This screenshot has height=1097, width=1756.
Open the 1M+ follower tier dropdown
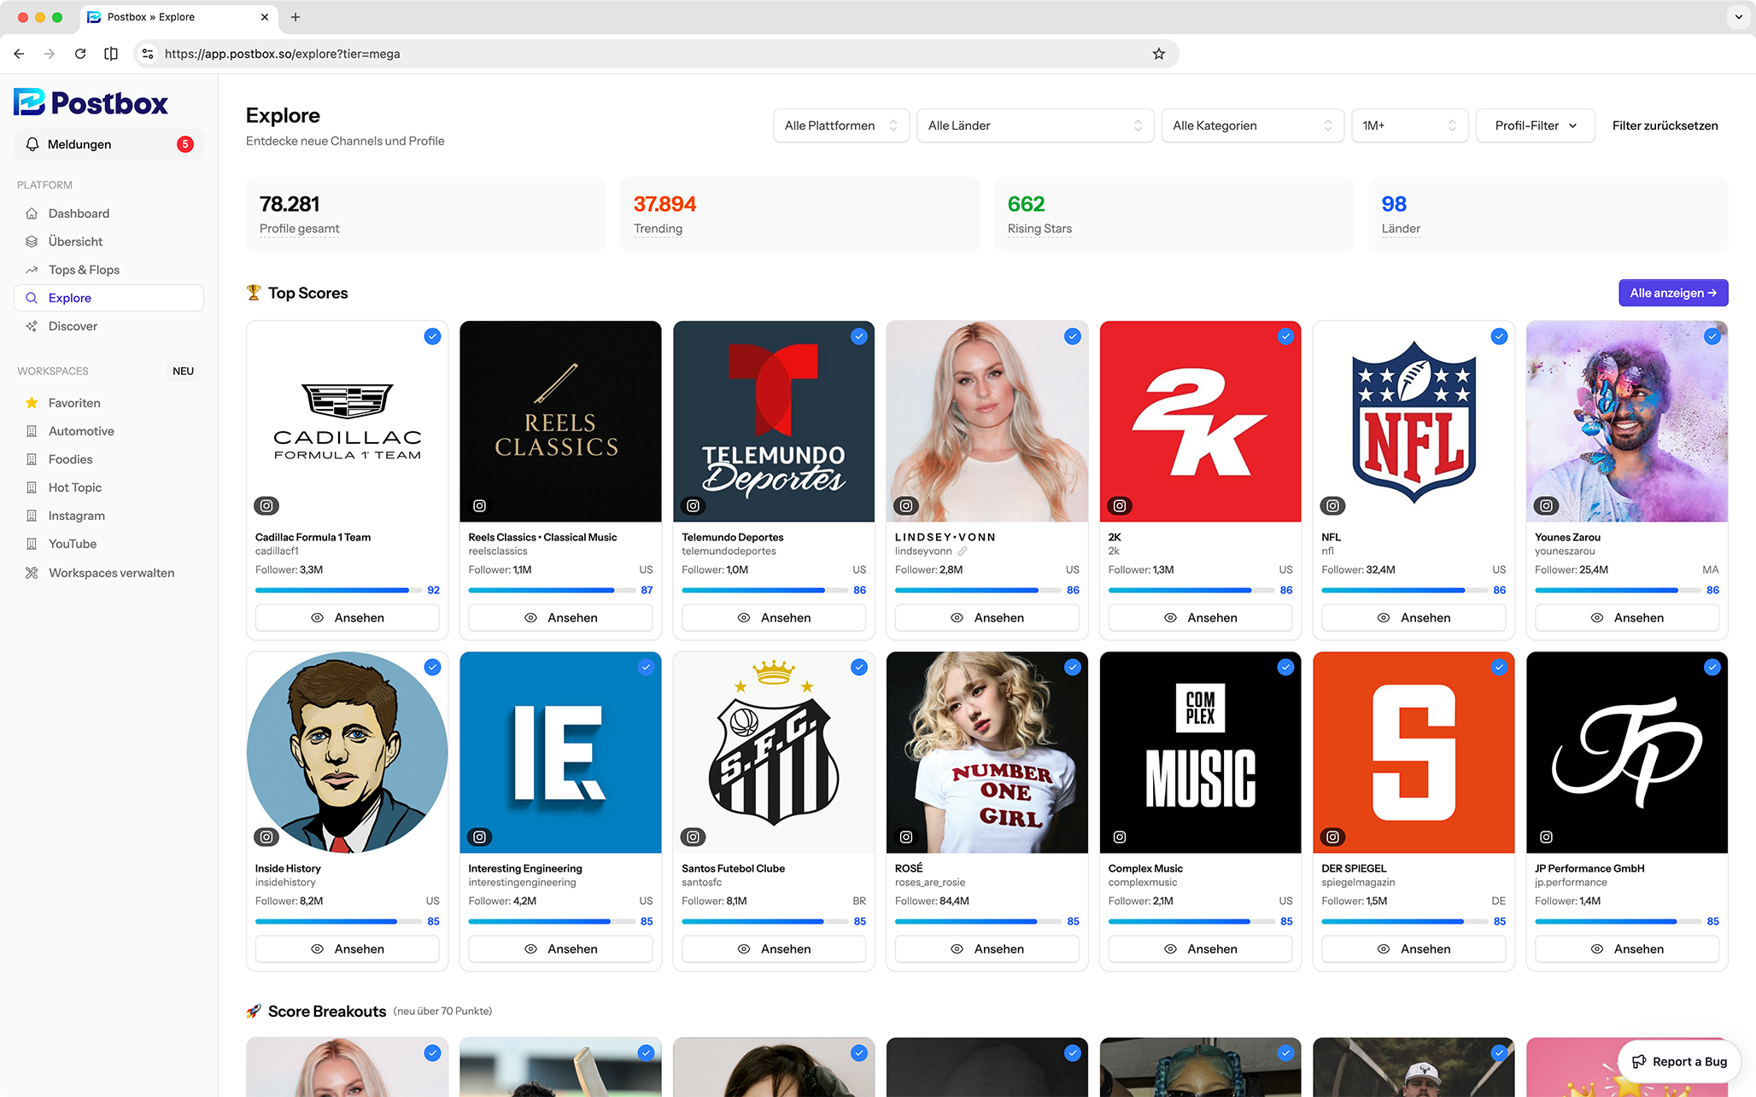tap(1409, 125)
